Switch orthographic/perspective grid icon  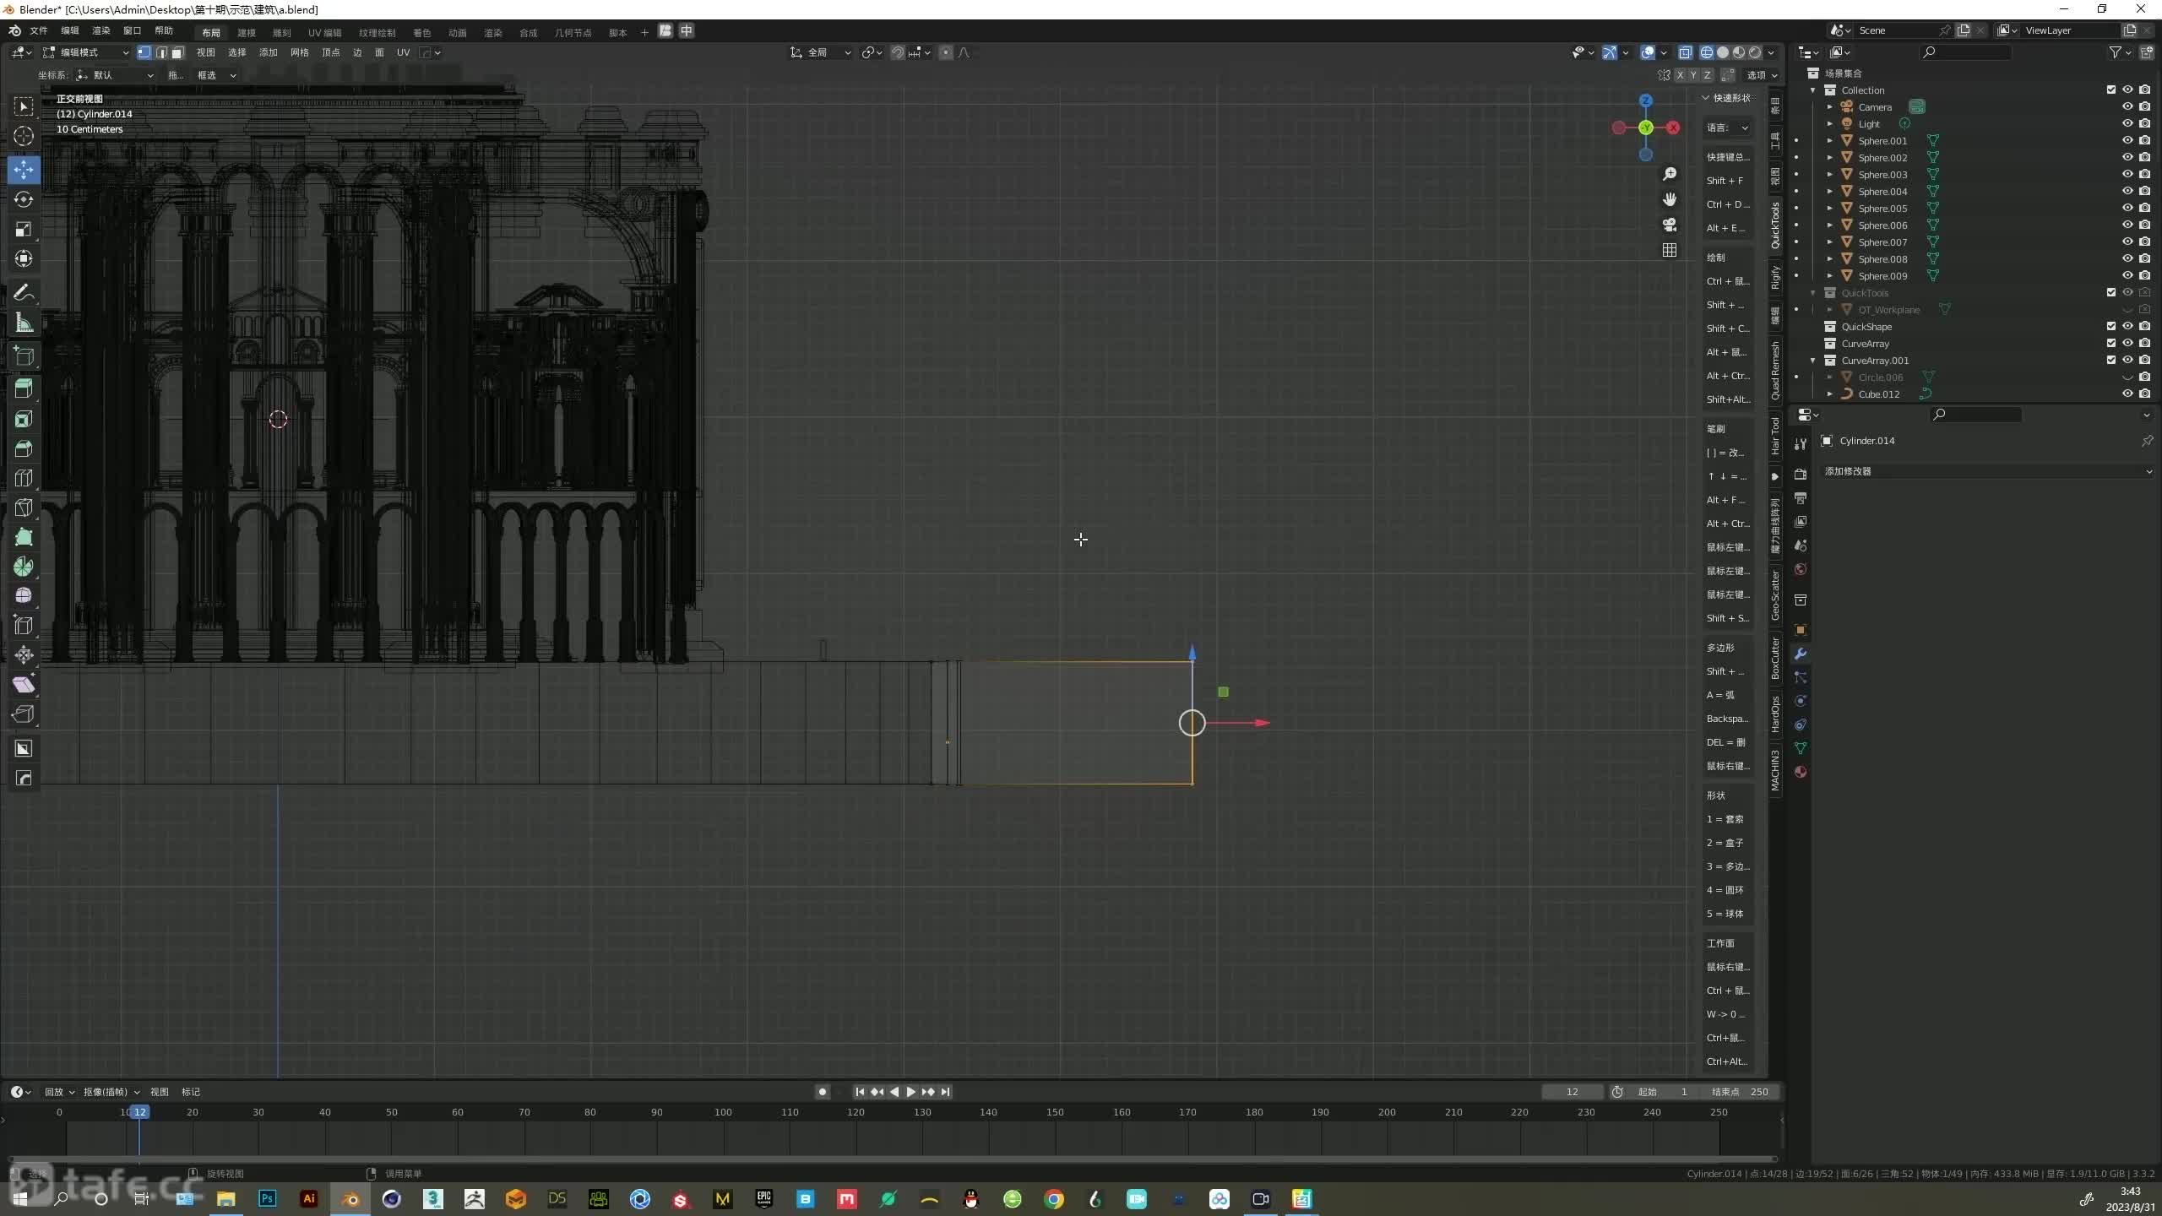pos(1670,250)
